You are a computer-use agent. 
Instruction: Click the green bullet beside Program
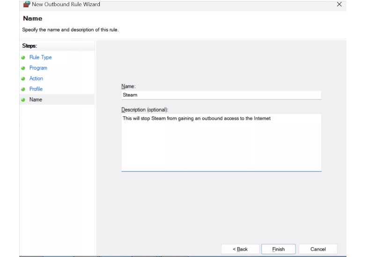click(x=23, y=68)
